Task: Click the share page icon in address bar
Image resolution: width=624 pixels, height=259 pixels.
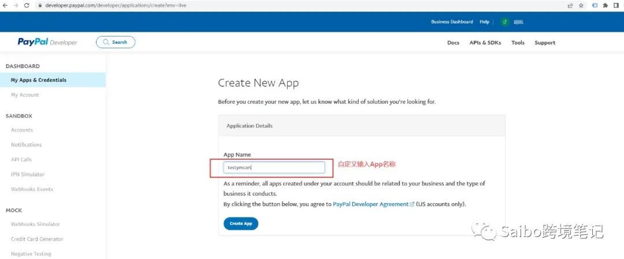Action: [570, 6]
